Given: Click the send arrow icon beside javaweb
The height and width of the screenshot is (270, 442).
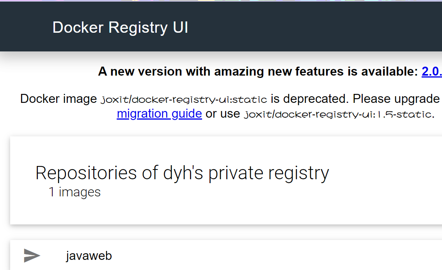Looking at the screenshot, I should [32, 256].
